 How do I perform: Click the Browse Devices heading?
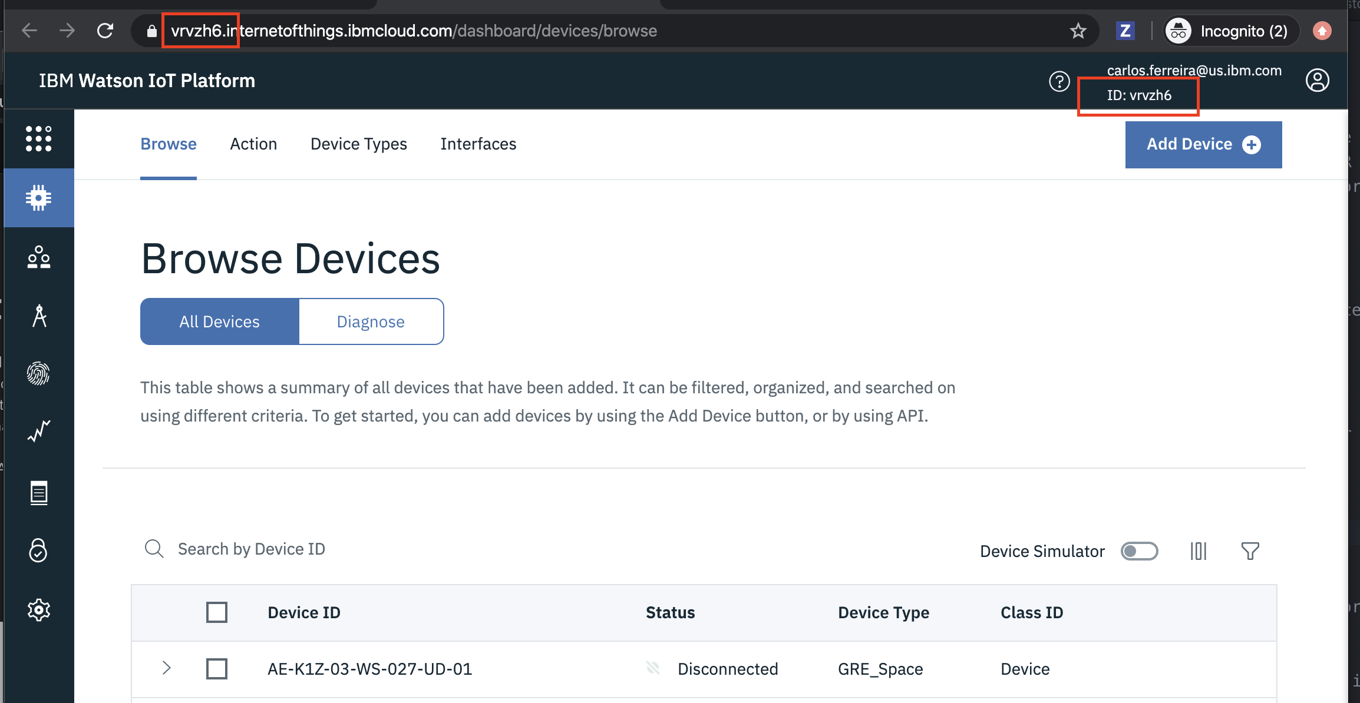click(x=291, y=259)
